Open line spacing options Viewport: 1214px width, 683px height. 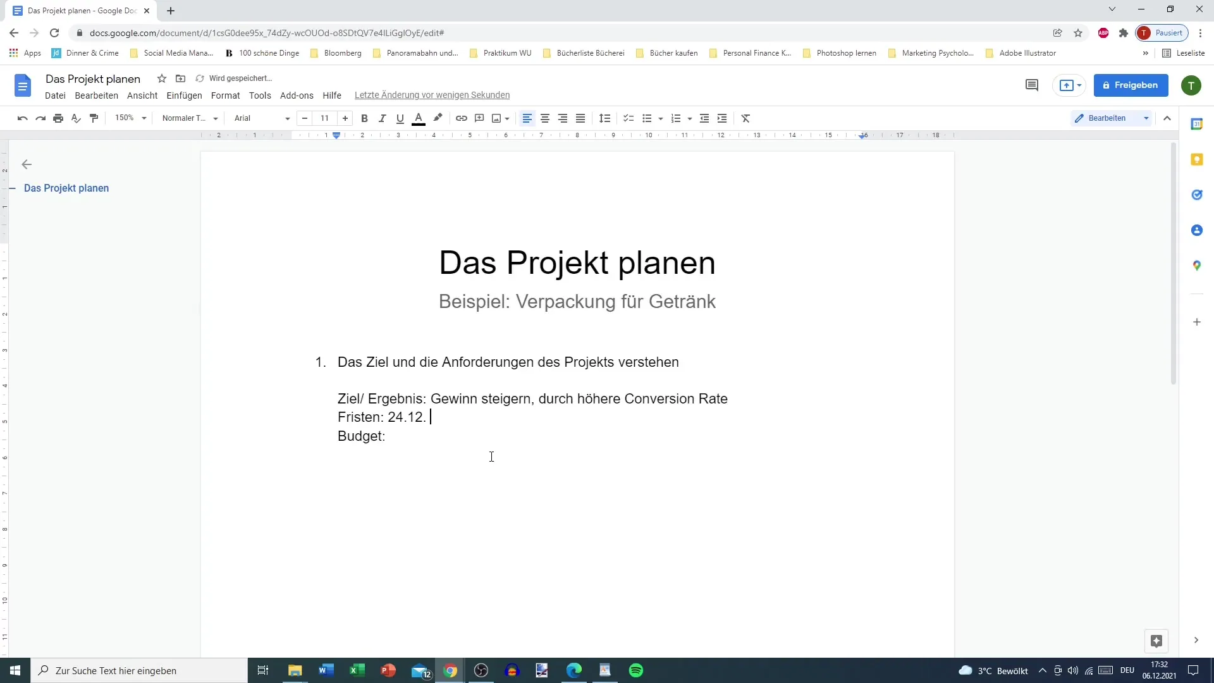[x=605, y=118]
